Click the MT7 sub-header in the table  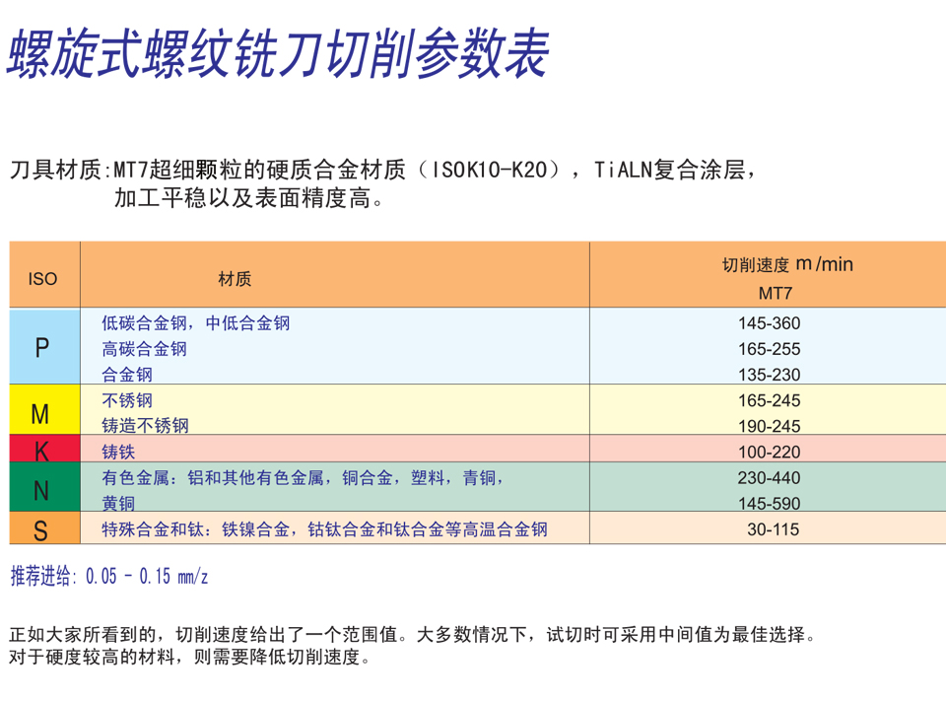(775, 293)
